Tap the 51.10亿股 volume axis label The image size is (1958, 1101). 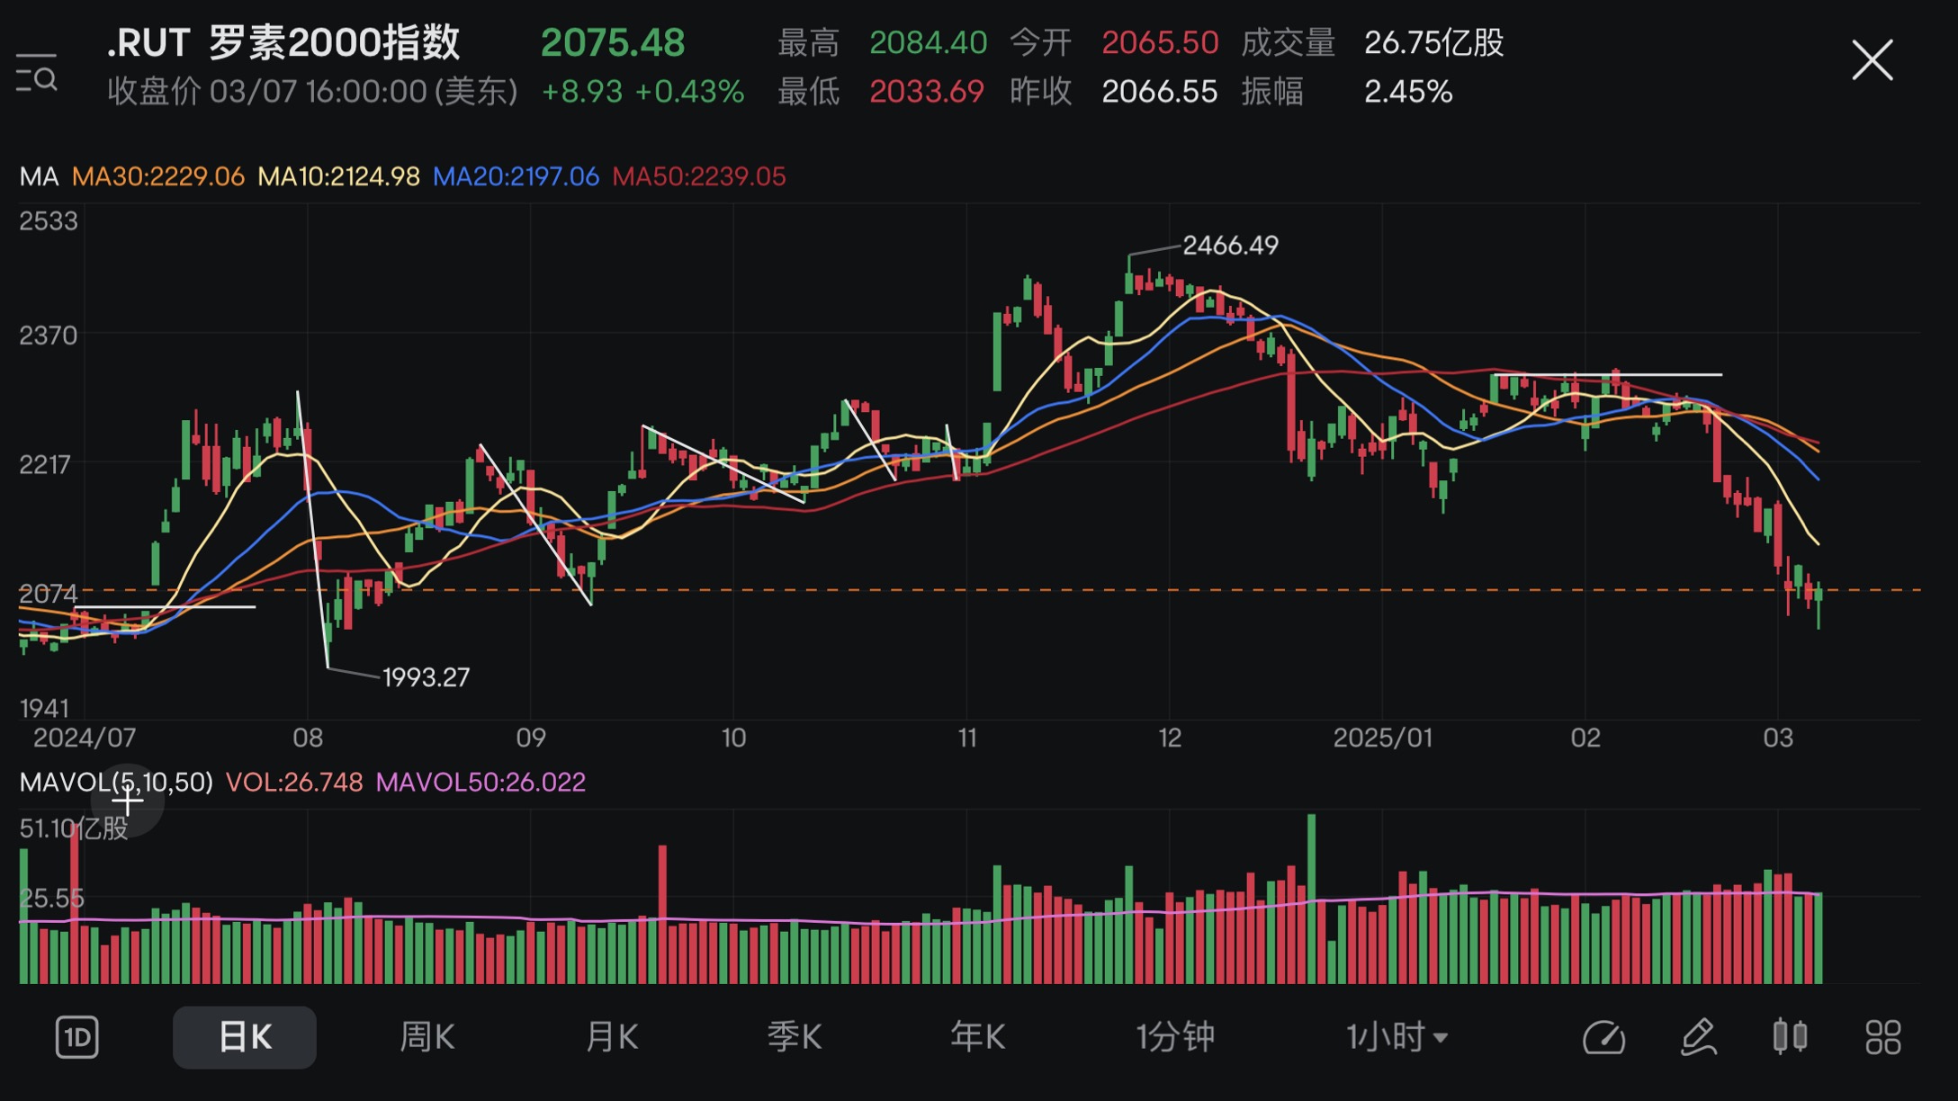pyautogui.click(x=75, y=828)
